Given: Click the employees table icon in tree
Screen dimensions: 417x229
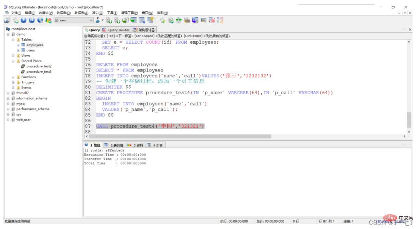Looking at the screenshot, I should 23,45.
